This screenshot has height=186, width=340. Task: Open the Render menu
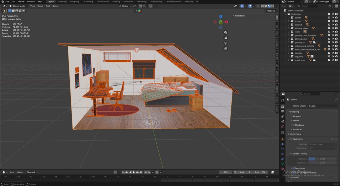pyautogui.click(x=21, y=2)
